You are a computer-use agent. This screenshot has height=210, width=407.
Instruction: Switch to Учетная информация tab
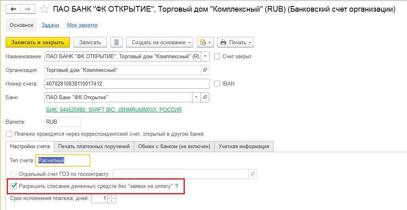[244, 147]
